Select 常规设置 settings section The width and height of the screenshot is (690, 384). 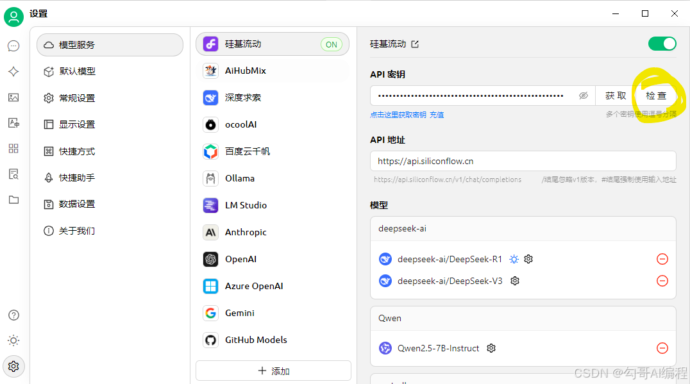pos(110,98)
